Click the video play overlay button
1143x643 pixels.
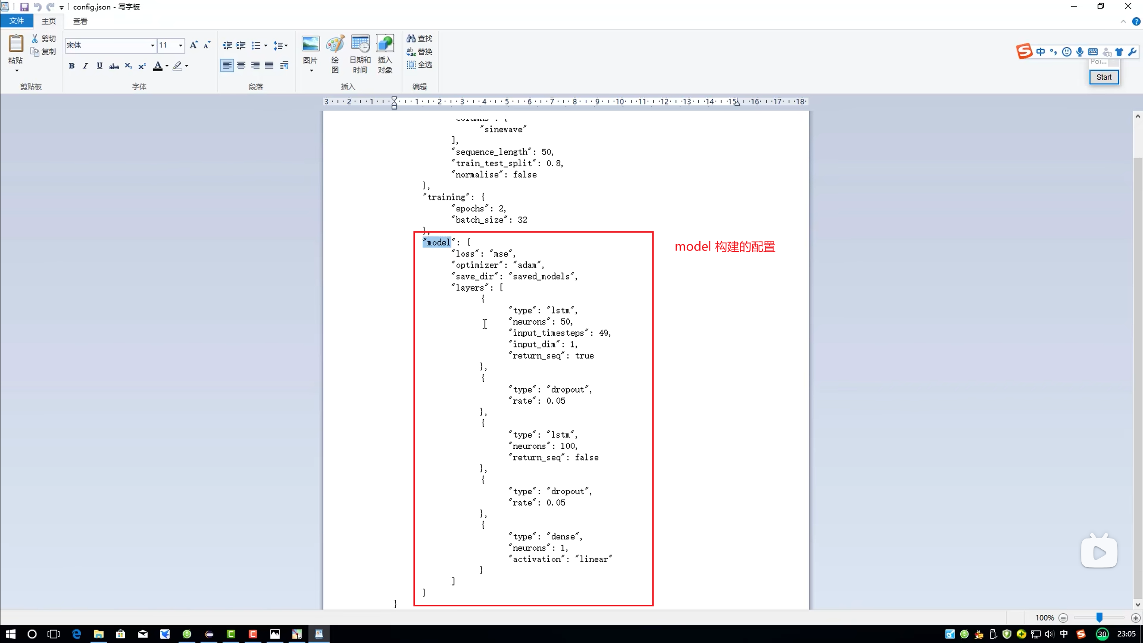1099,553
